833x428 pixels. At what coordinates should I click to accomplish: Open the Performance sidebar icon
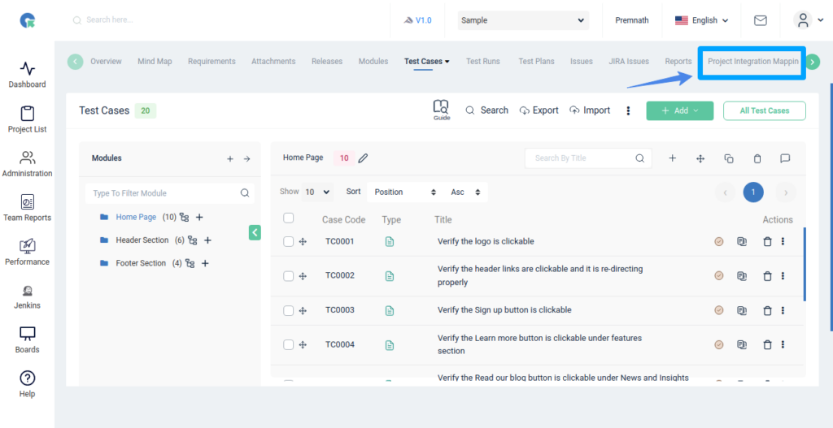pos(27,247)
